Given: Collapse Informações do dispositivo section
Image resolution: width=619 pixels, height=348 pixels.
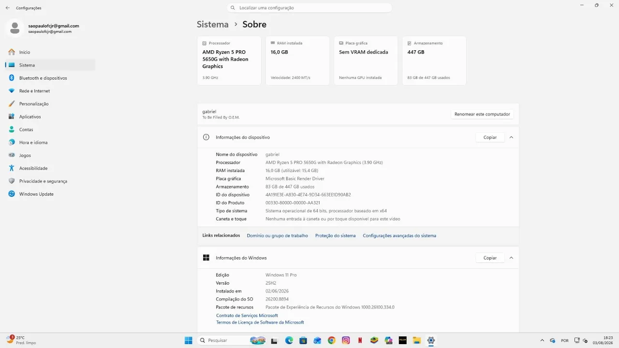Looking at the screenshot, I should 511,137.
